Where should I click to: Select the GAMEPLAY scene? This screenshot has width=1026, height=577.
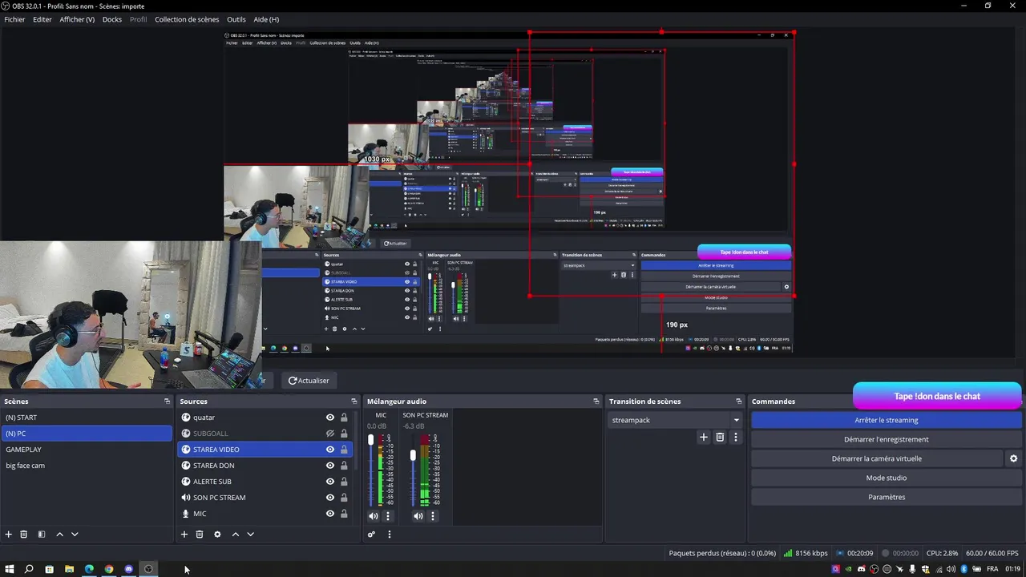point(87,450)
